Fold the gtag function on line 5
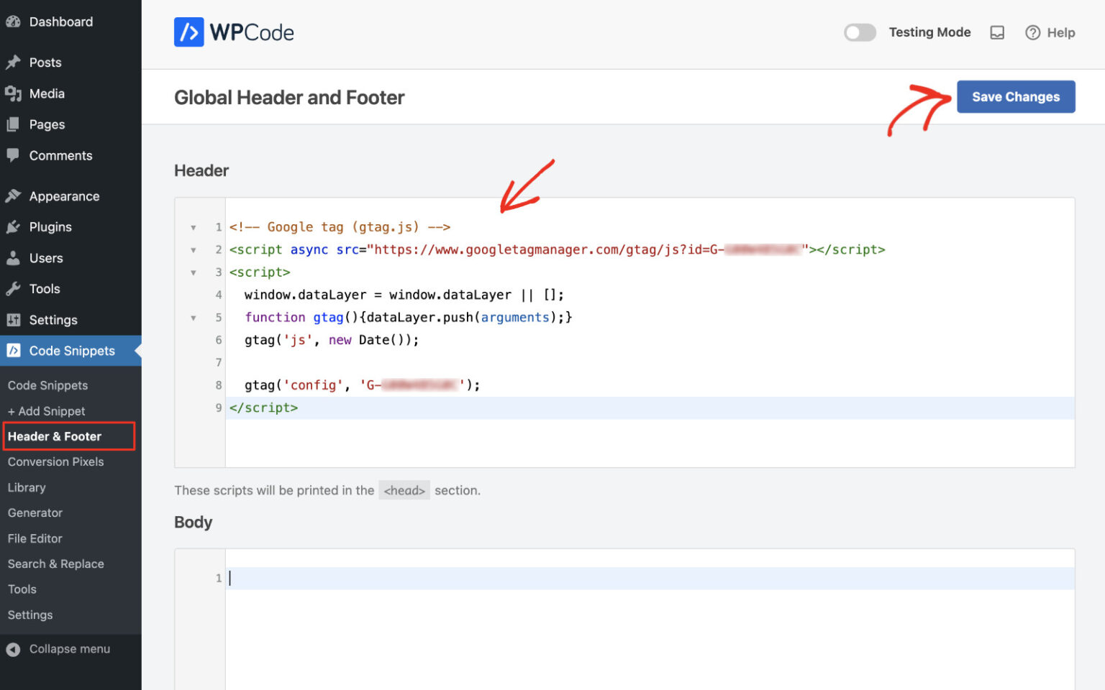1105x690 pixels. pos(194,318)
